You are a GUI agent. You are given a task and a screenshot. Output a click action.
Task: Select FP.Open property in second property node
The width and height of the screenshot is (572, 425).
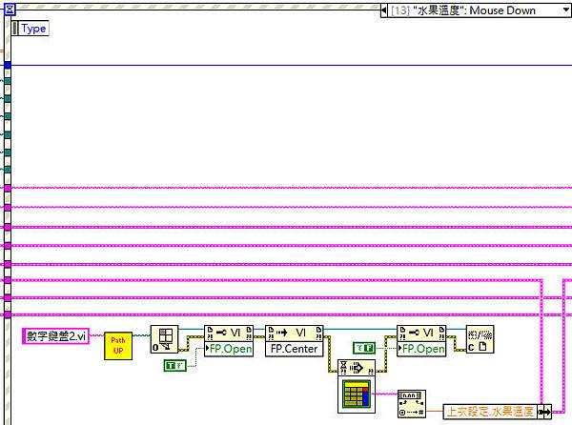[x=421, y=349]
